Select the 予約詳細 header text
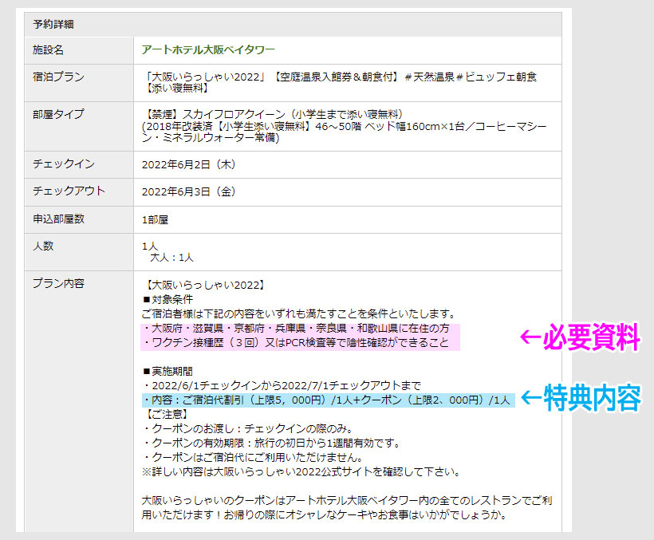654x540 pixels. coord(53,24)
